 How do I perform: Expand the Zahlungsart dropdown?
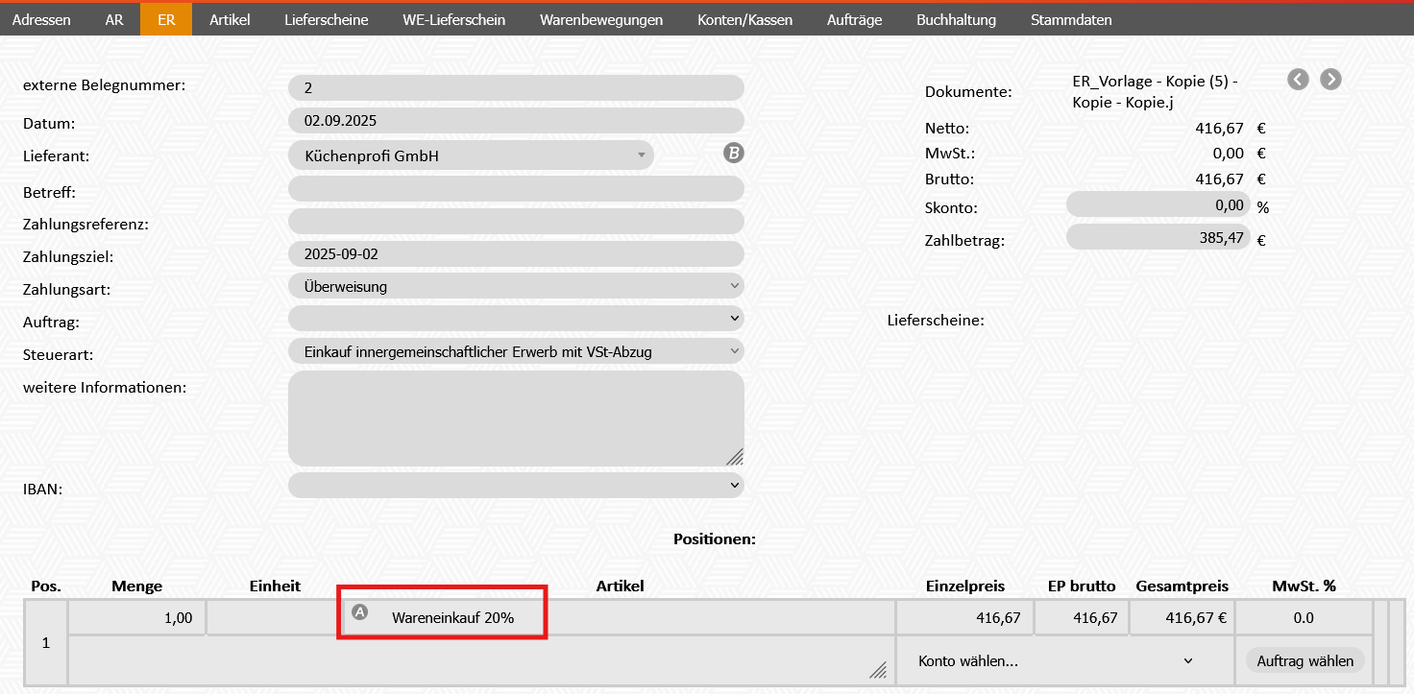516,286
